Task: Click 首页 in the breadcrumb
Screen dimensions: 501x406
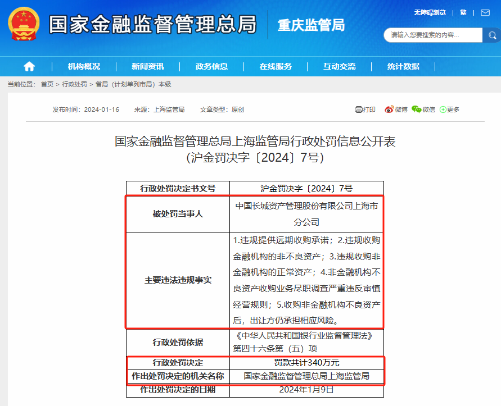Action: click(47, 84)
